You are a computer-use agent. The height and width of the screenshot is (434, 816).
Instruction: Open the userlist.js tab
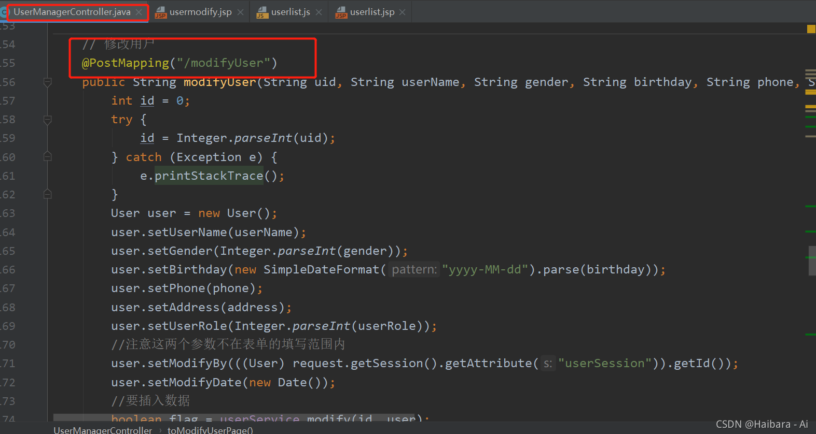(291, 12)
